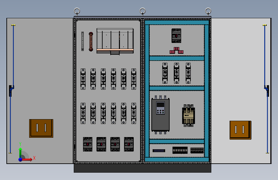Select the first fuse holder in lower row of six
This screenshot has height=180, width=278.
tap(83, 113)
